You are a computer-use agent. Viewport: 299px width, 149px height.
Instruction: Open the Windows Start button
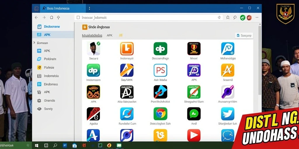click(x=36, y=146)
